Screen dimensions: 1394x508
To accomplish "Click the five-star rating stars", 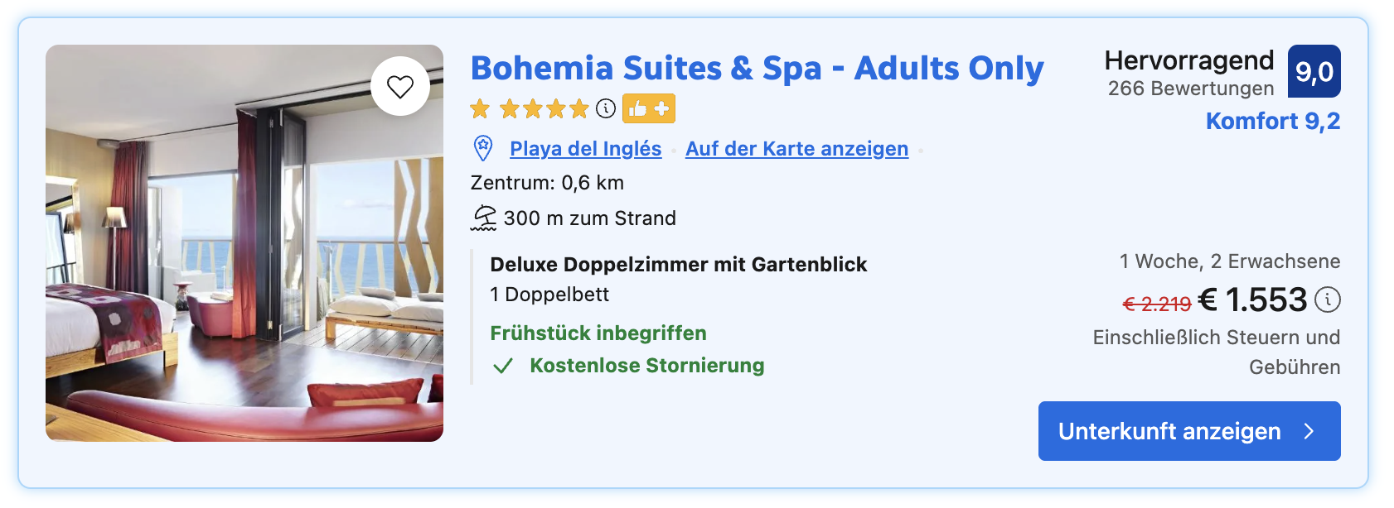I will coord(529,108).
